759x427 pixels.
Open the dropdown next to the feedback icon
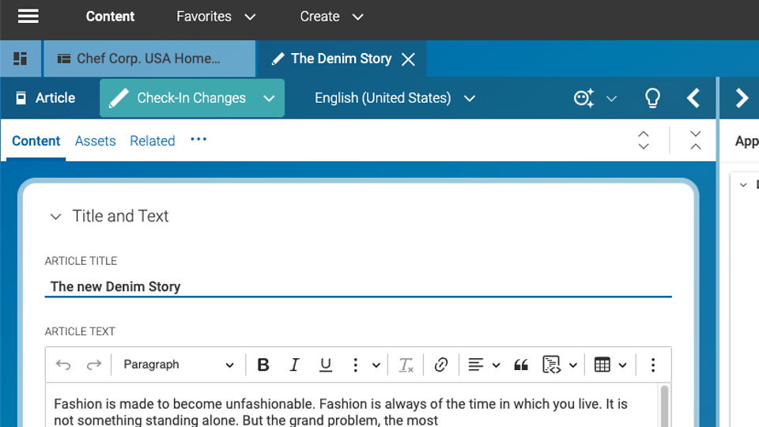click(x=612, y=99)
